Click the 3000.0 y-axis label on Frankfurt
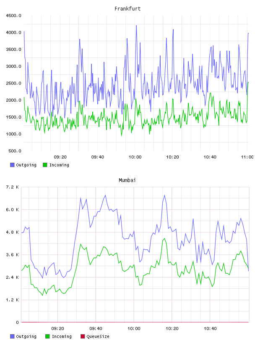The image size is (255, 343). point(13,66)
